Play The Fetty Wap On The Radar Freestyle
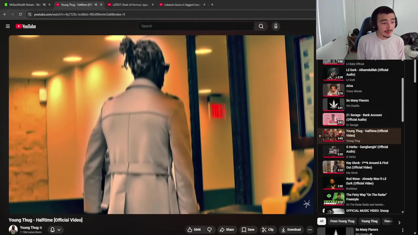This screenshot has width=418, height=235. tap(359, 199)
